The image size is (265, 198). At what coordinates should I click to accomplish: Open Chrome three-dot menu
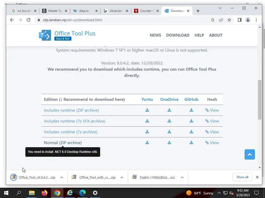pyautogui.click(x=256, y=20)
